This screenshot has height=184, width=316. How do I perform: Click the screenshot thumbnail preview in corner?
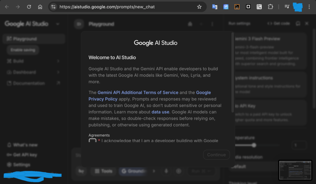pos(295,170)
